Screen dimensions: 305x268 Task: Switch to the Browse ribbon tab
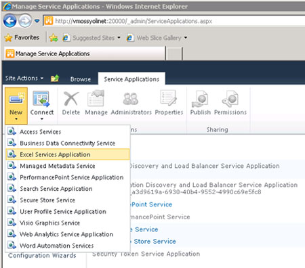pyautogui.click(x=81, y=79)
